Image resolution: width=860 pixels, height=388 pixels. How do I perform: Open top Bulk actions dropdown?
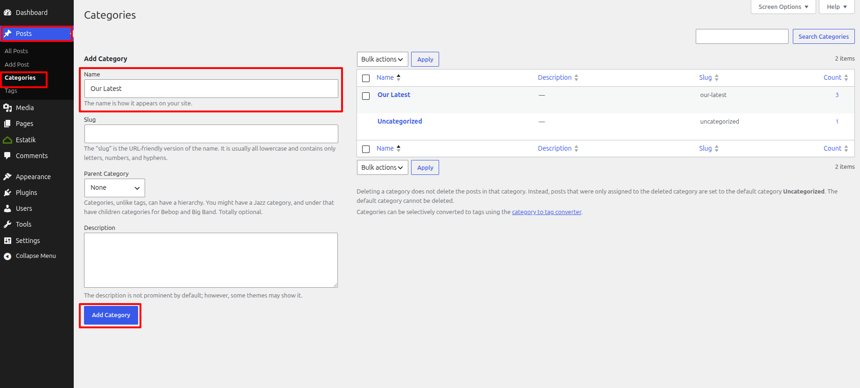click(x=383, y=59)
